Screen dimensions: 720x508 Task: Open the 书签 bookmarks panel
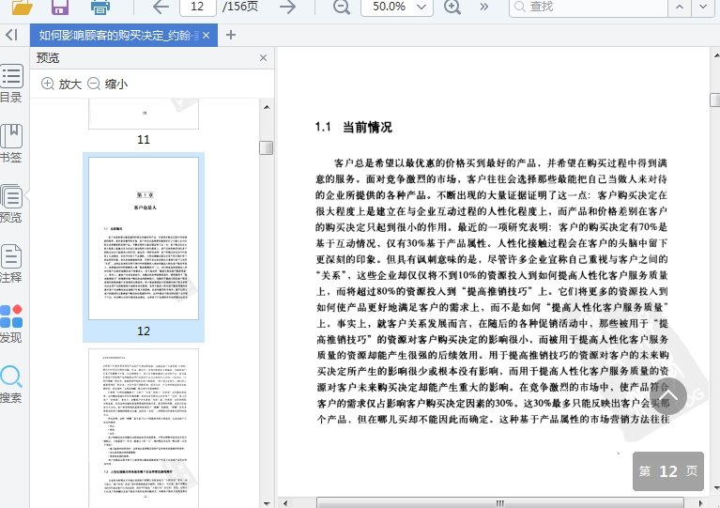coord(11,144)
